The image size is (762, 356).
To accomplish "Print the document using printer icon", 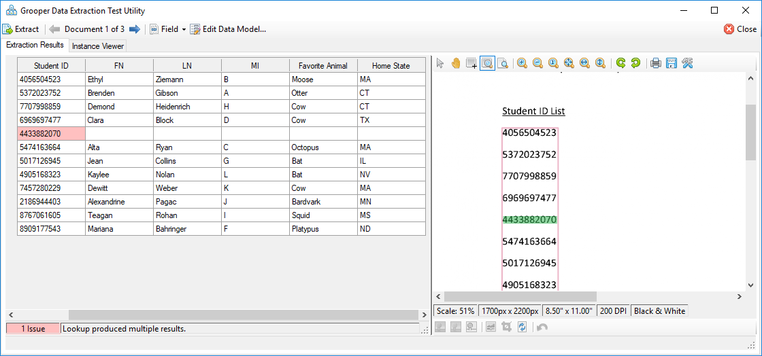I will point(656,63).
